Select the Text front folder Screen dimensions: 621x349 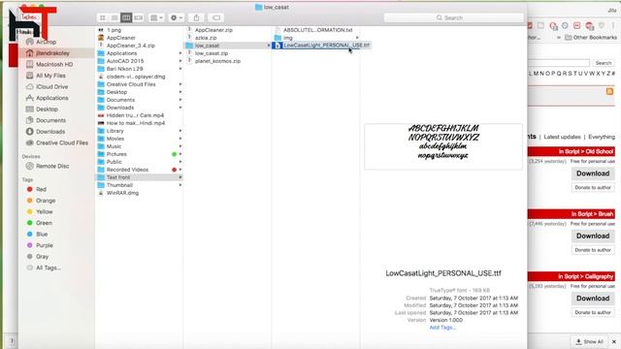click(140, 177)
